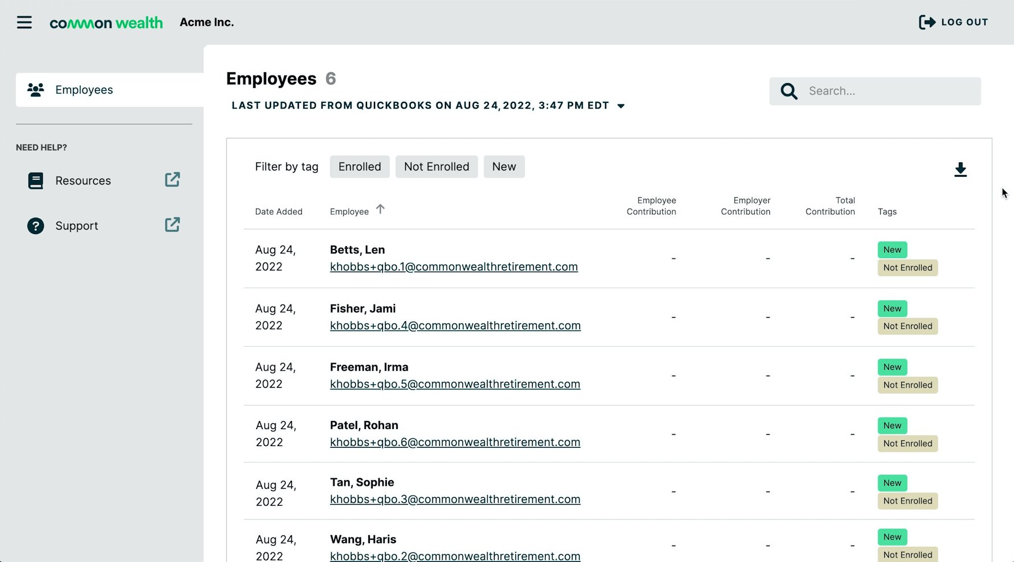Click Not Enrolled tag on Freeman, Irma row
Screen dimensions: 1014x562
[x=908, y=385]
